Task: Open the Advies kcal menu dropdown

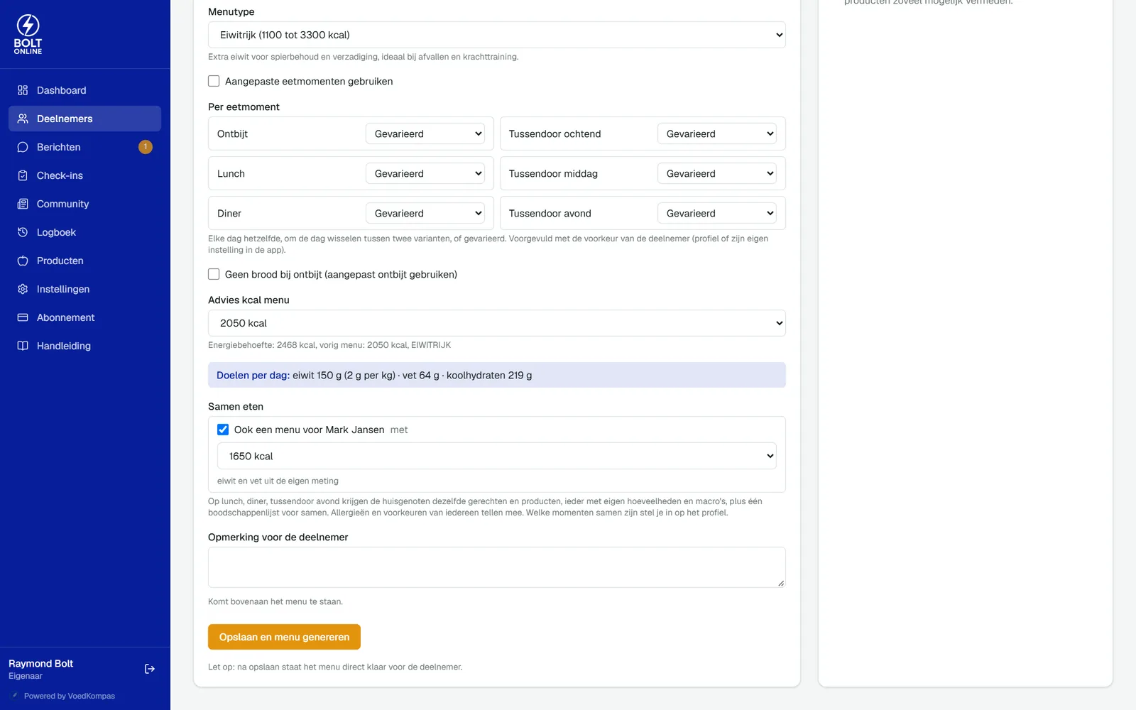Action: point(497,323)
